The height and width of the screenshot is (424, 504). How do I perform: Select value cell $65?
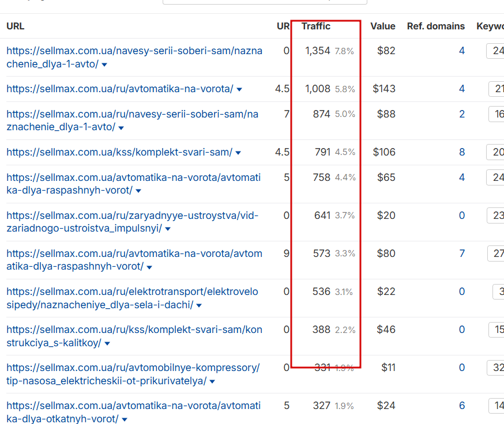[x=386, y=177]
